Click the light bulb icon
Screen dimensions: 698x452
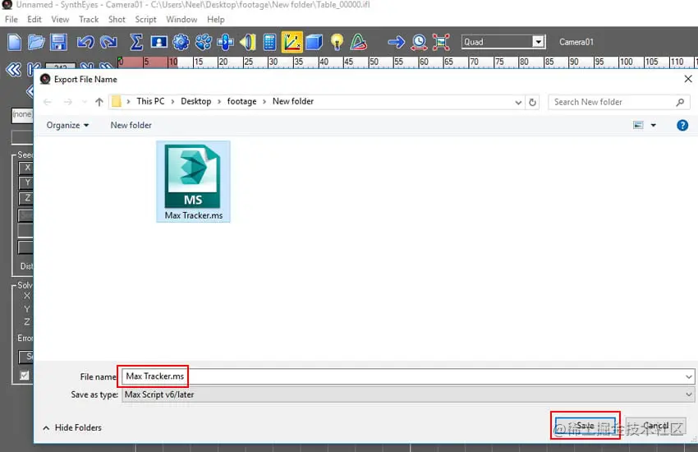coord(337,42)
